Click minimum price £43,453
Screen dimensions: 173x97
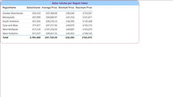point(70,33)
